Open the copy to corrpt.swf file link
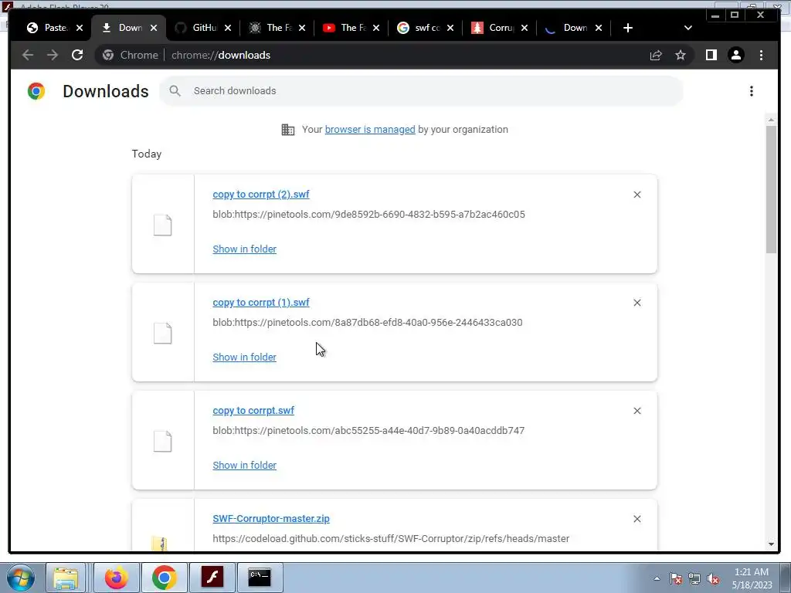Viewport: 791px width, 593px height. 253,411
